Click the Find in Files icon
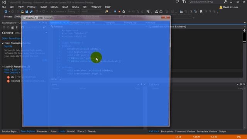247x139 pixels. click(107, 12)
